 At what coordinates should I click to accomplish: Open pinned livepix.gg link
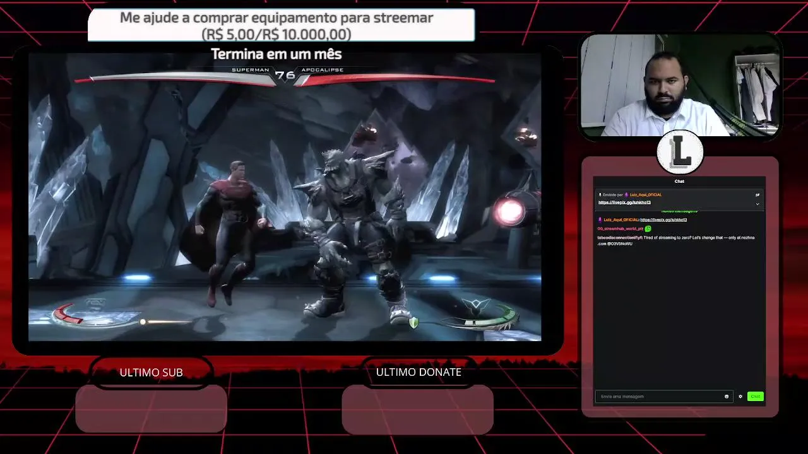click(x=624, y=202)
